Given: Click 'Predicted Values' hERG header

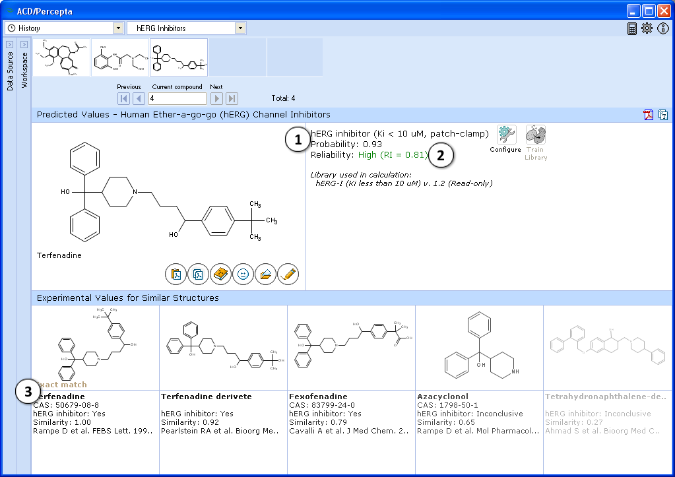Looking at the screenshot, I should [183, 115].
